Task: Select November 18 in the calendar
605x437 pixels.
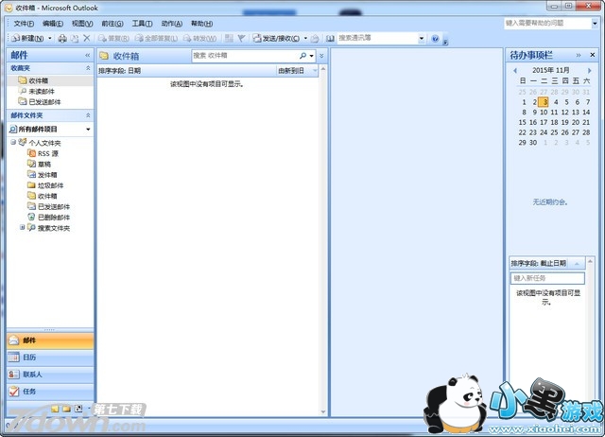Action: click(554, 122)
